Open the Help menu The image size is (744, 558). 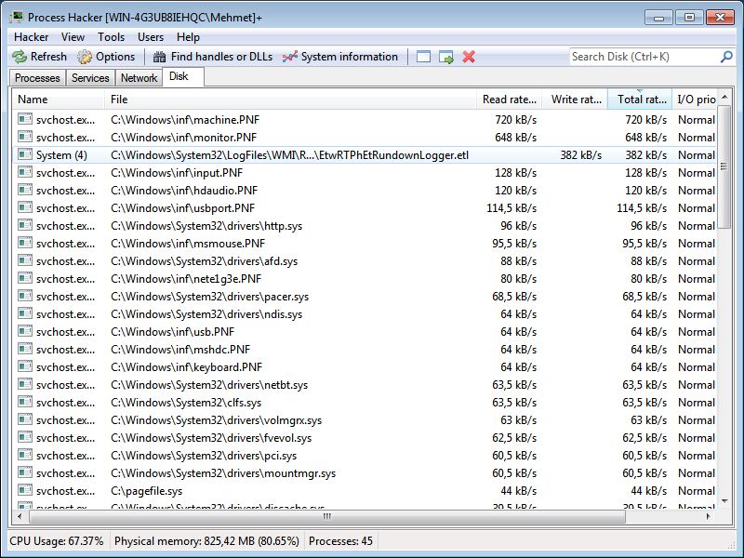pyautogui.click(x=188, y=37)
